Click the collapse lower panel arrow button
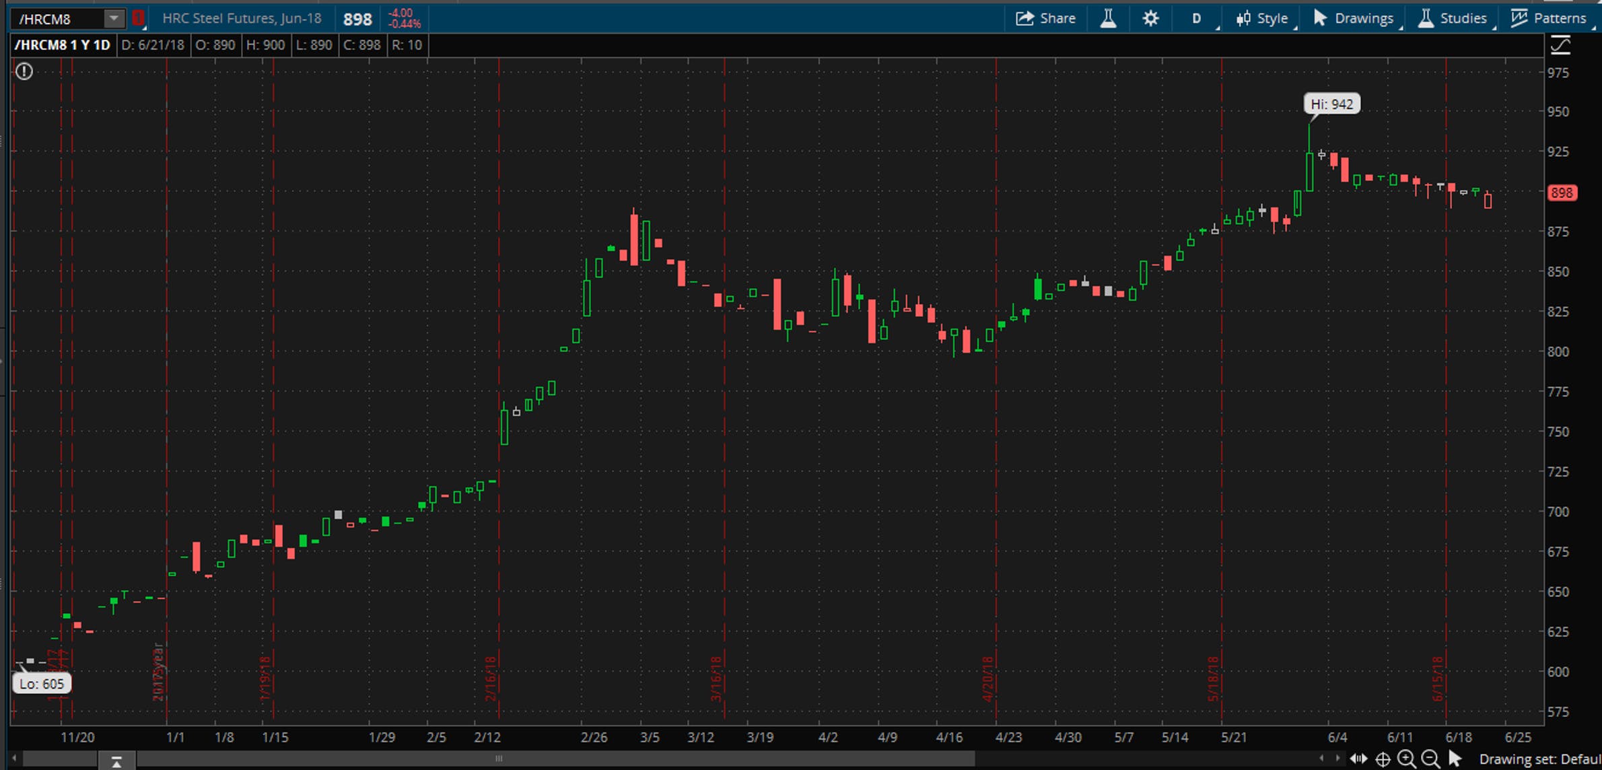Viewport: 1602px width, 770px height. pyautogui.click(x=116, y=761)
